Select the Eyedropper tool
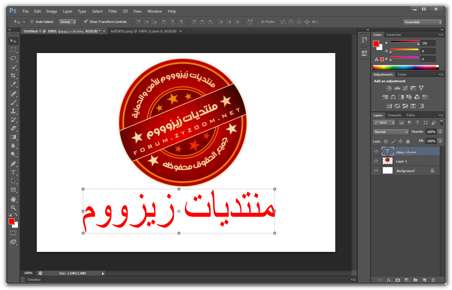The image size is (452, 290). point(13,84)
